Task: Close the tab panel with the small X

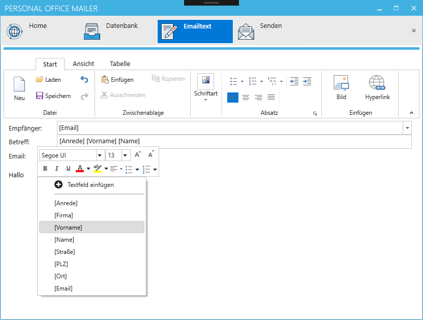Action: pos(413,30)
